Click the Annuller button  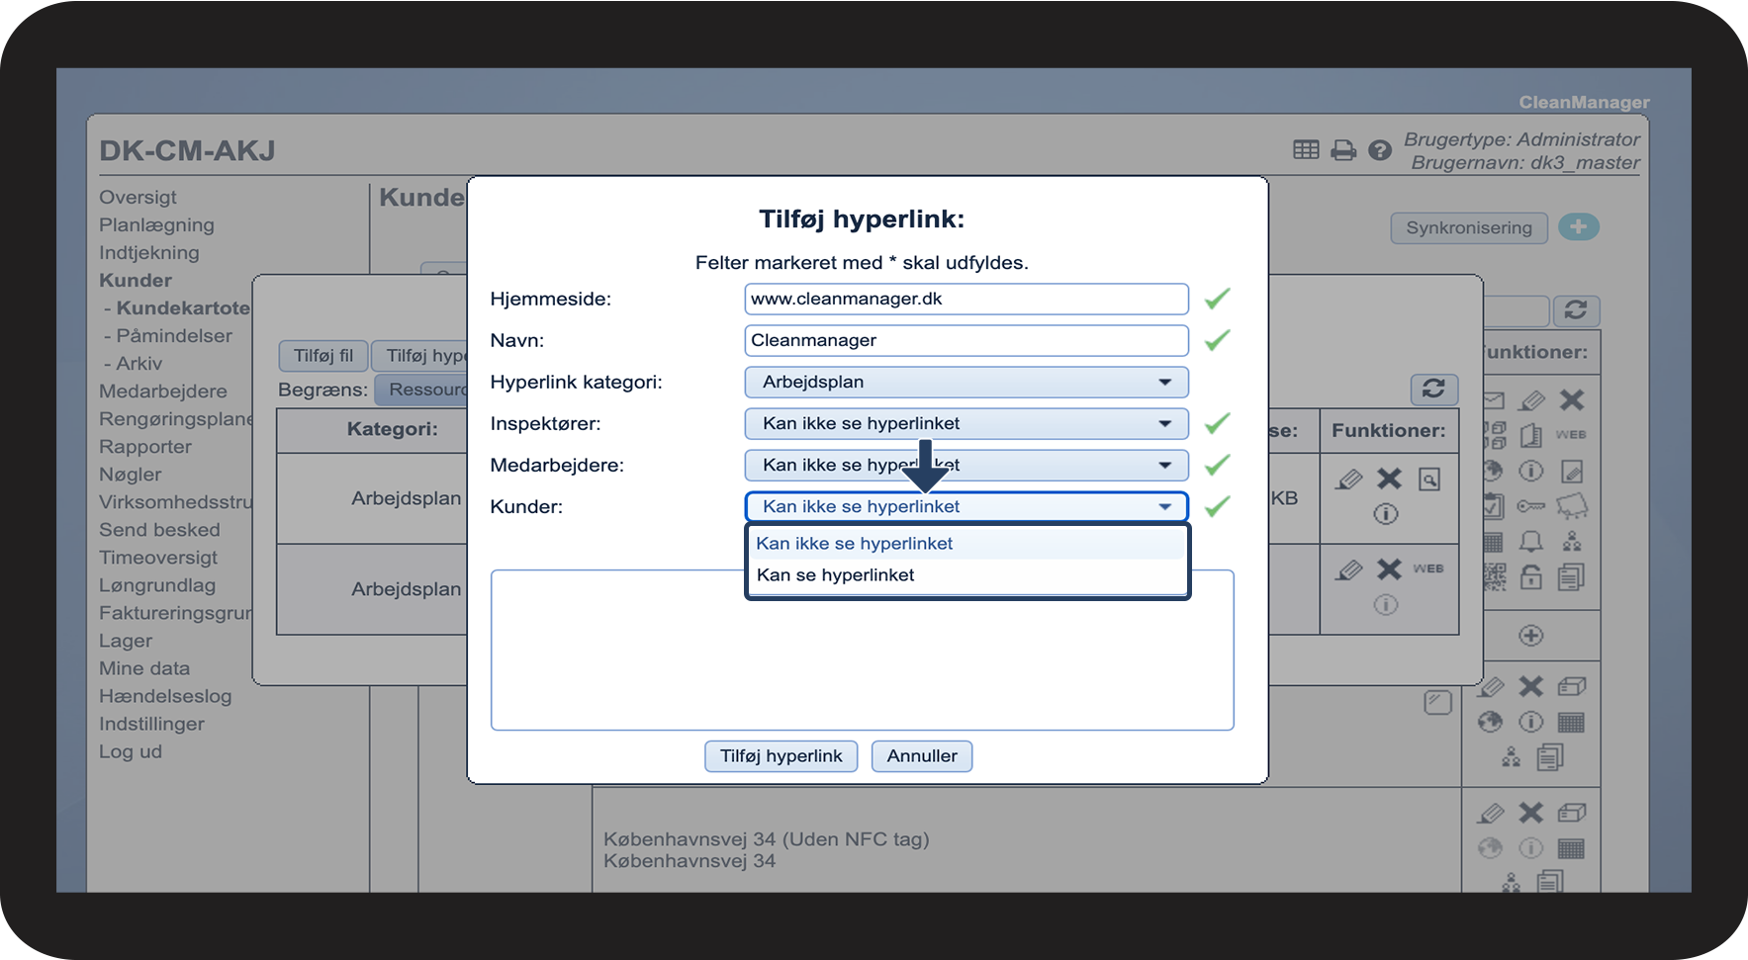point(922,755)
